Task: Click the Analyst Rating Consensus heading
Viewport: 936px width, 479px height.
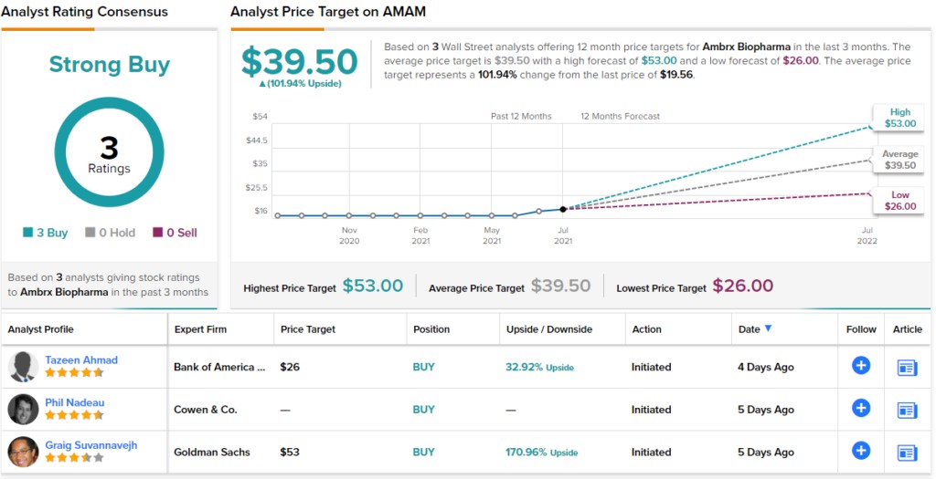Action: click(84, 12)
